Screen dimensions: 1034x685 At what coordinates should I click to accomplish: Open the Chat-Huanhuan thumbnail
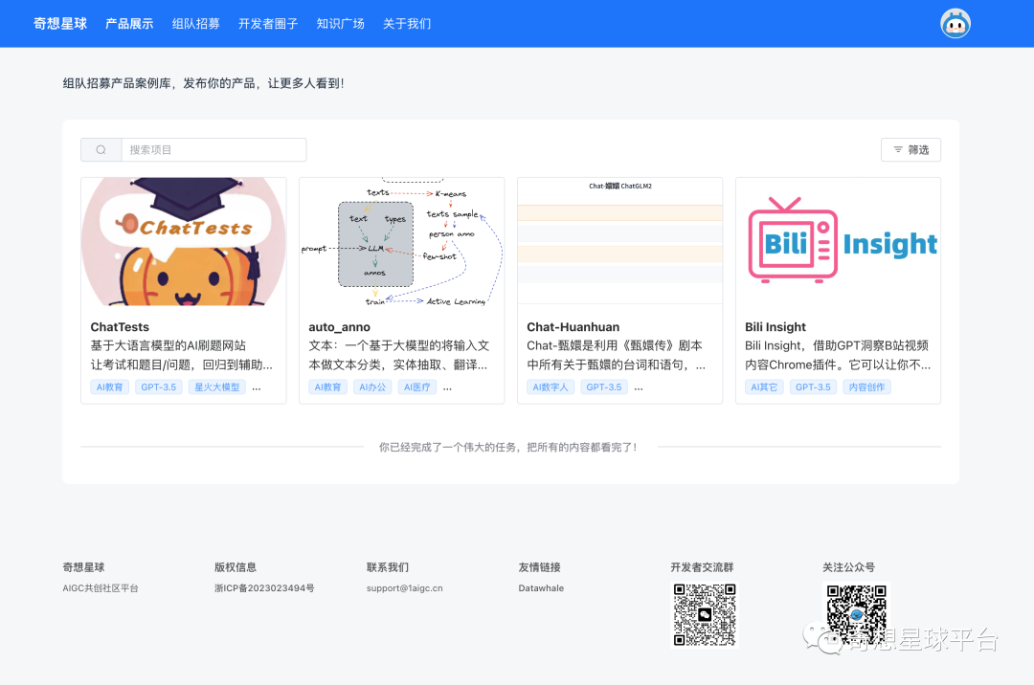[619, 241]
